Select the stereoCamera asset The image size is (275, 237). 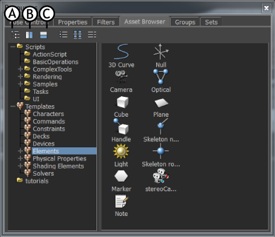pos(161,180)
